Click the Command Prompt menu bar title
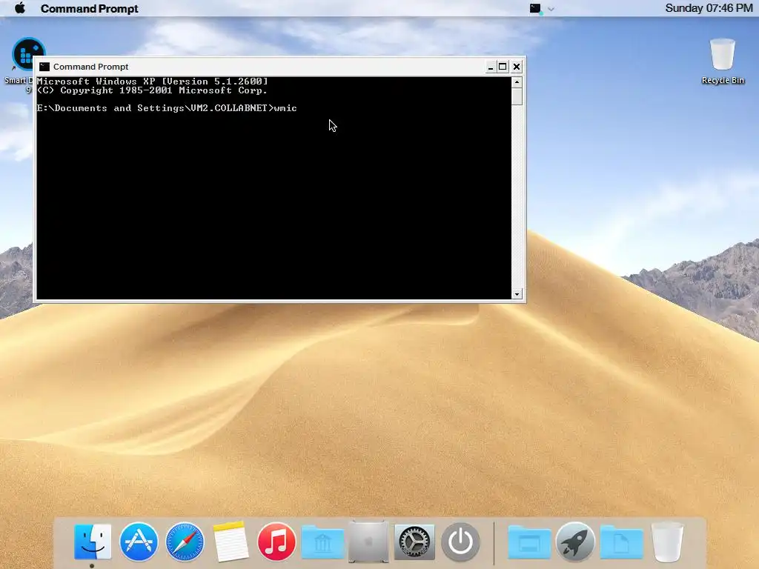Viewport: 759px width, 569px height. 89,9
